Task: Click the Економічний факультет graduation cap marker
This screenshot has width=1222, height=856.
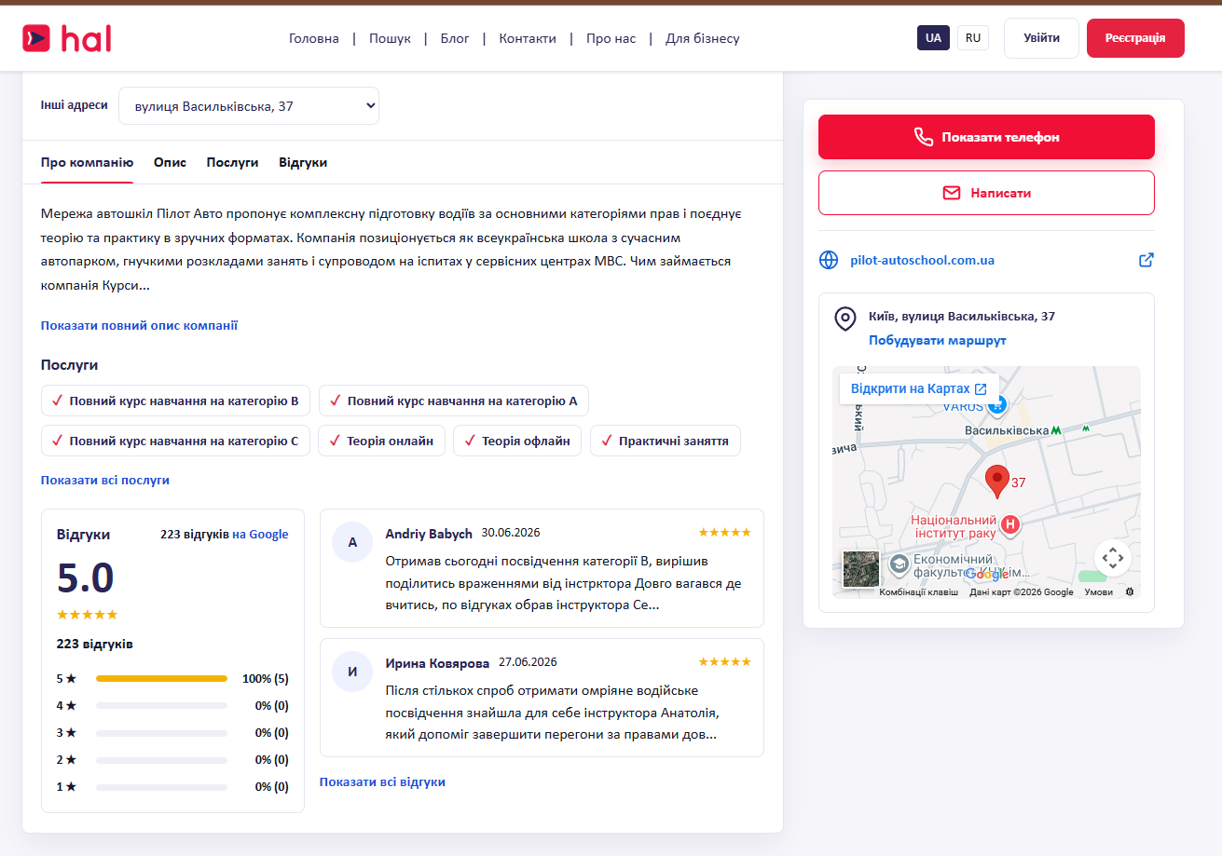Action: pyautogui.click(x=899, y=564)
